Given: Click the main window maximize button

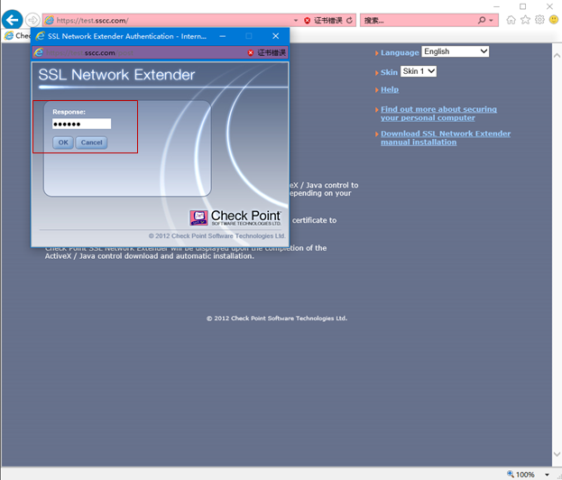Looking at the screenshot, I should coord(523,6).
